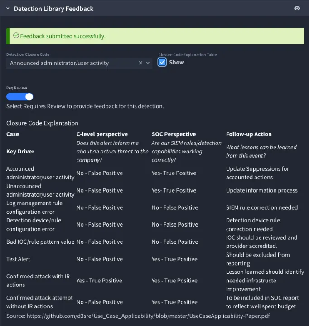This screenshot has height=326, width=309.
Task: Click the Closure Code Explantation heading
Action: coord(42,123)
